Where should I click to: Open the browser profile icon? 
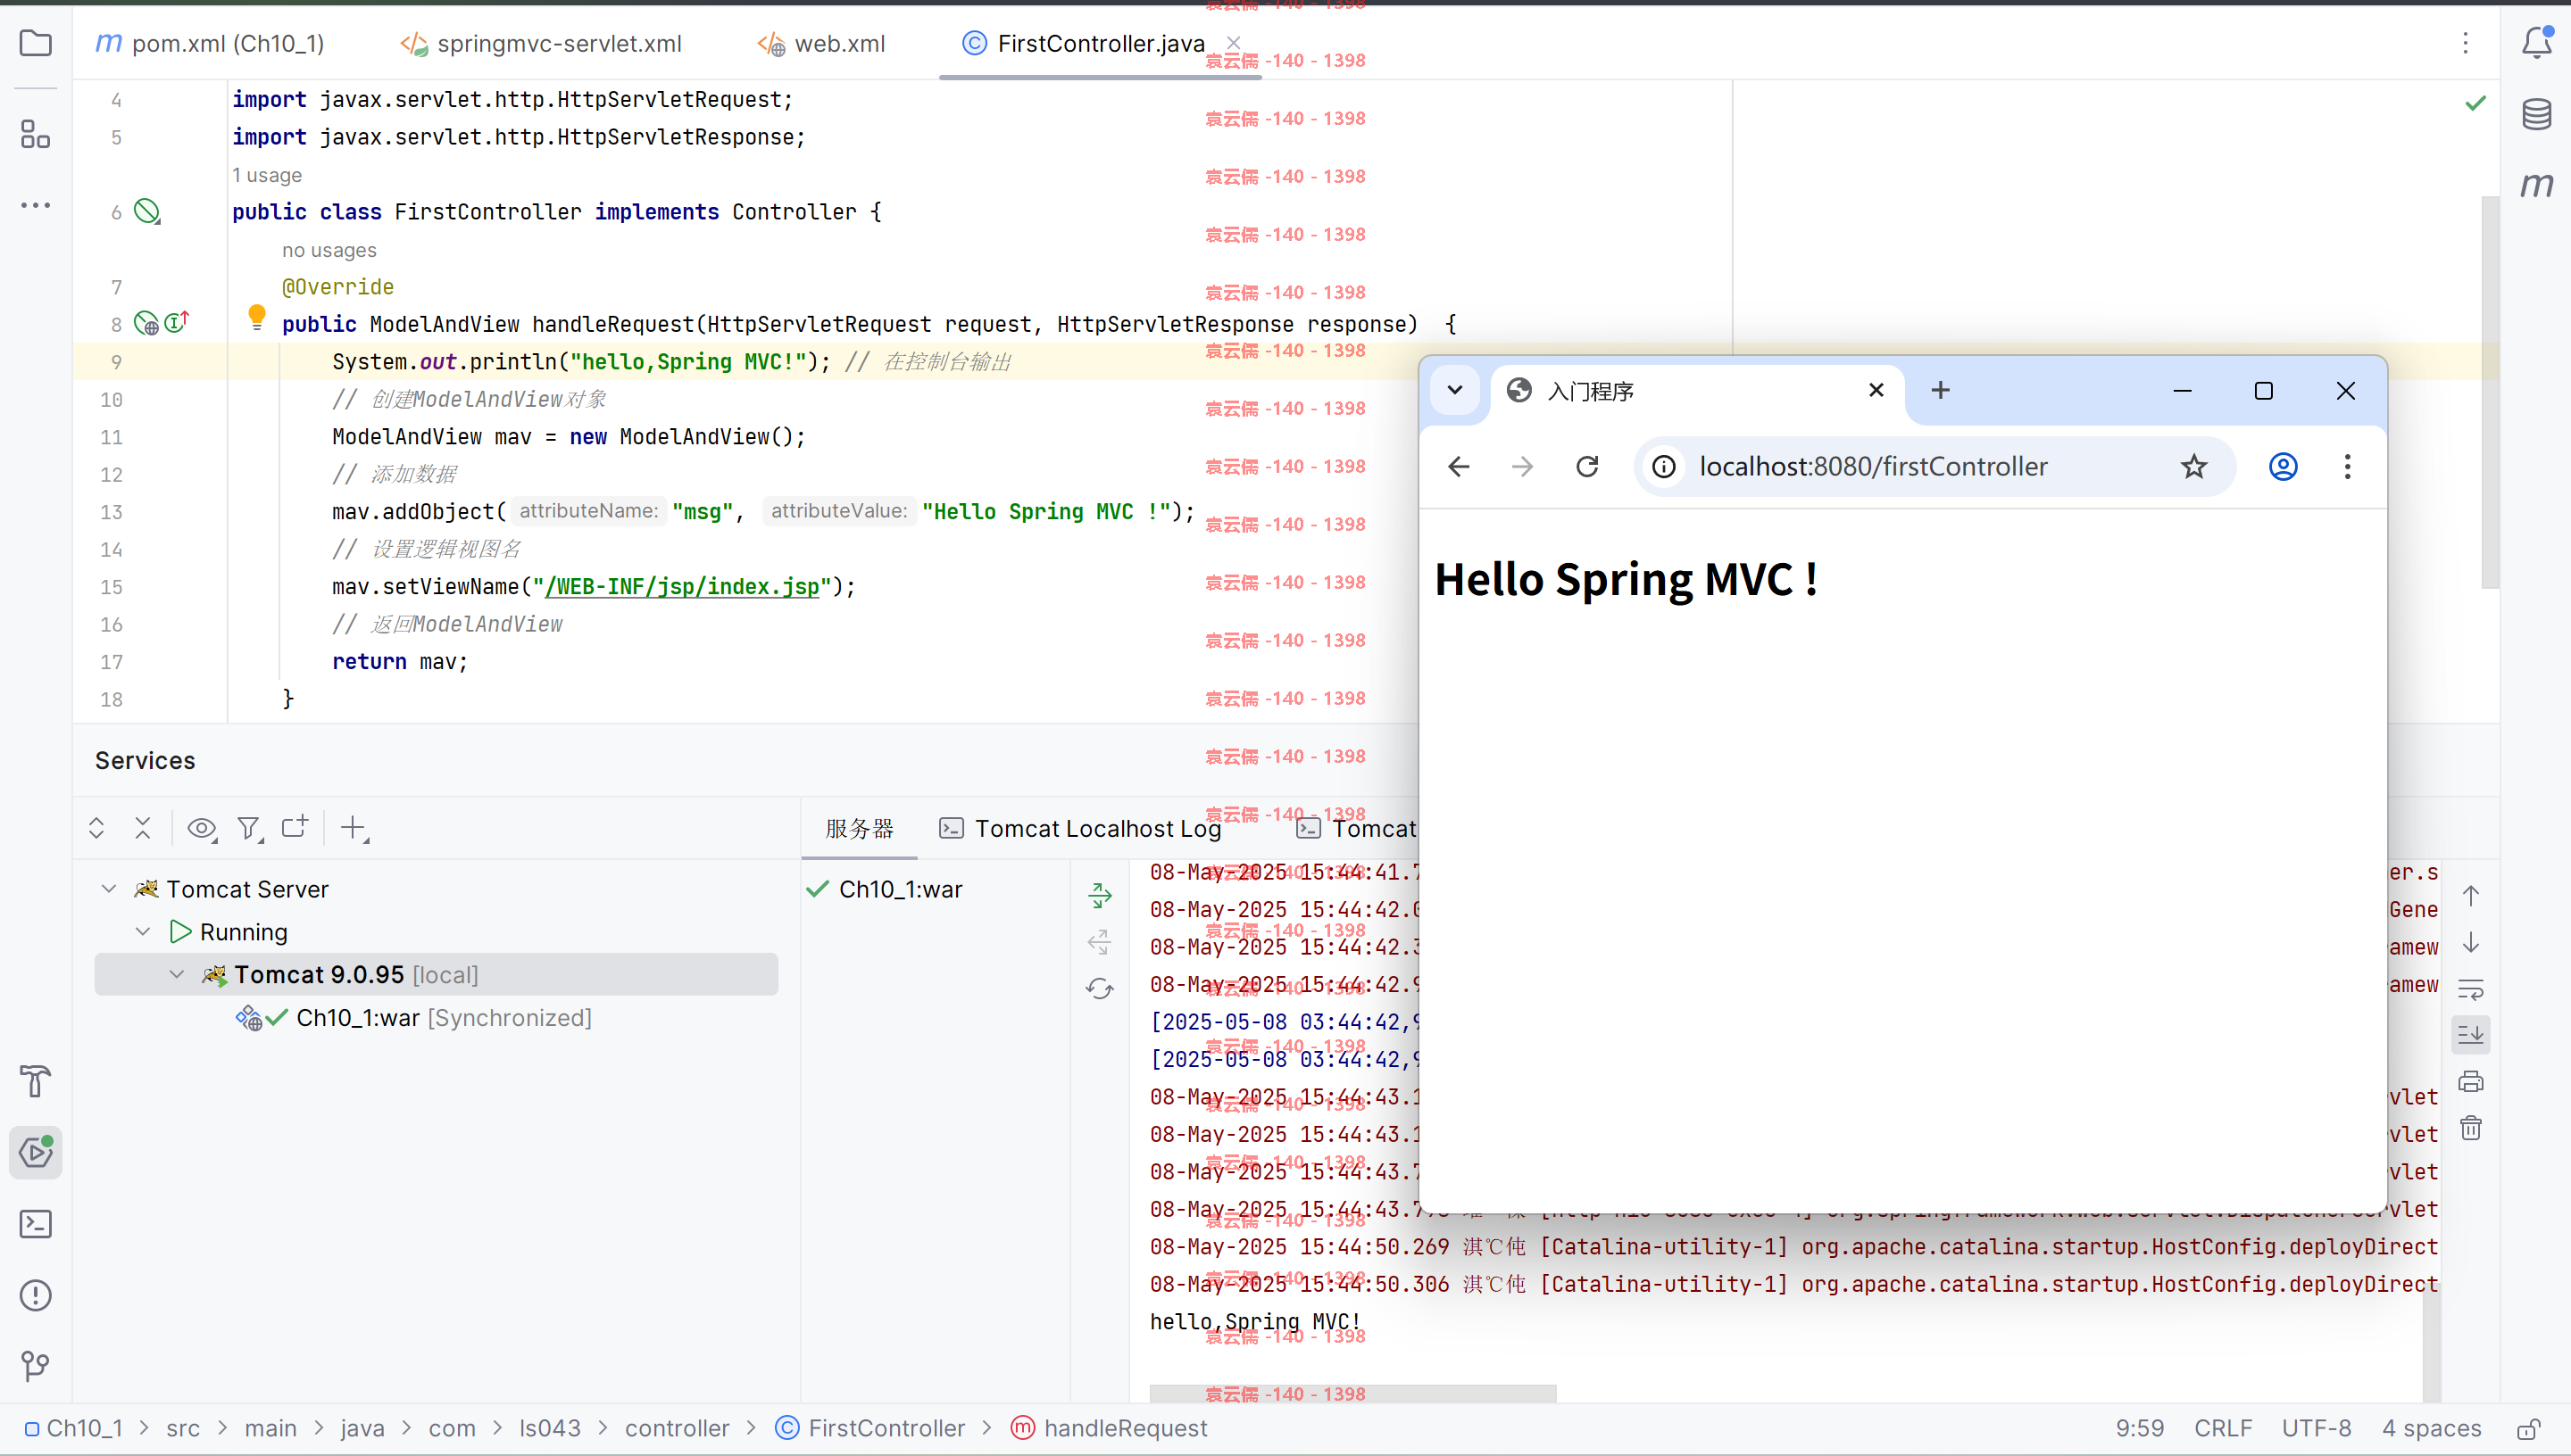2283,467
